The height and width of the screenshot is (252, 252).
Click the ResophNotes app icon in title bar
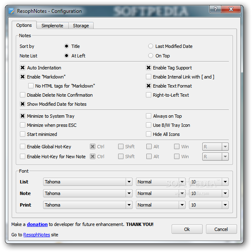tap(12, 11)
